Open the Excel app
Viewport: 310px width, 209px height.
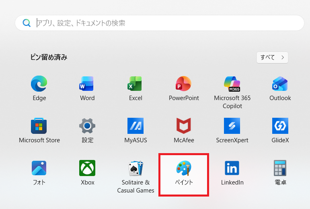(135, 88)
